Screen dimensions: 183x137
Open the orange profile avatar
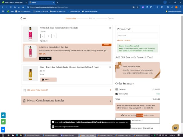click(176, 7)
